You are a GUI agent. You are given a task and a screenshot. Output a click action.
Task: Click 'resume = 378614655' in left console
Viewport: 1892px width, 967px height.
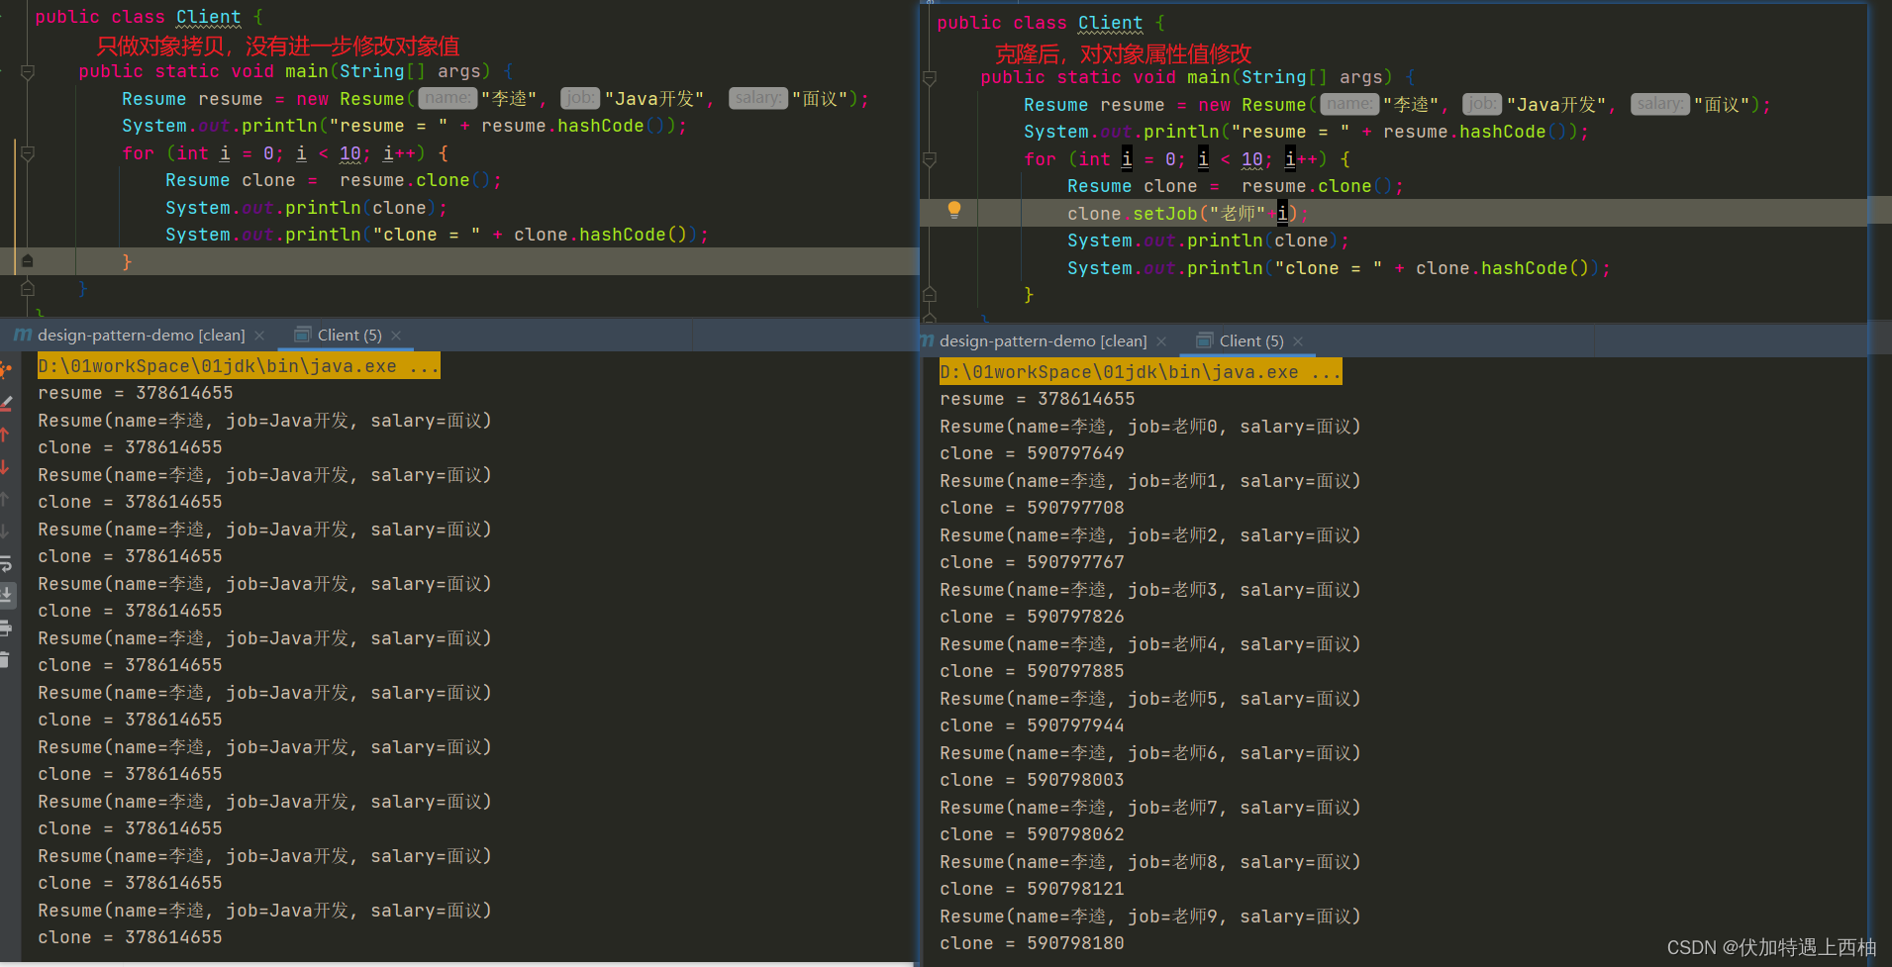[136, 393]
